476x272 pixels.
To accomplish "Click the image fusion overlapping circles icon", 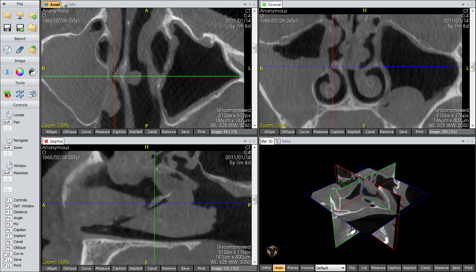I will [8, 72].
